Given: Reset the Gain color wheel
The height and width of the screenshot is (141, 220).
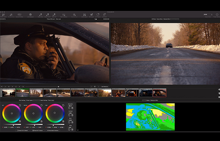Looking at the screenshot, I should (63, 105).
